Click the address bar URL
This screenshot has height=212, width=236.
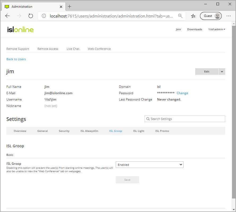click(x=111, y=16)
